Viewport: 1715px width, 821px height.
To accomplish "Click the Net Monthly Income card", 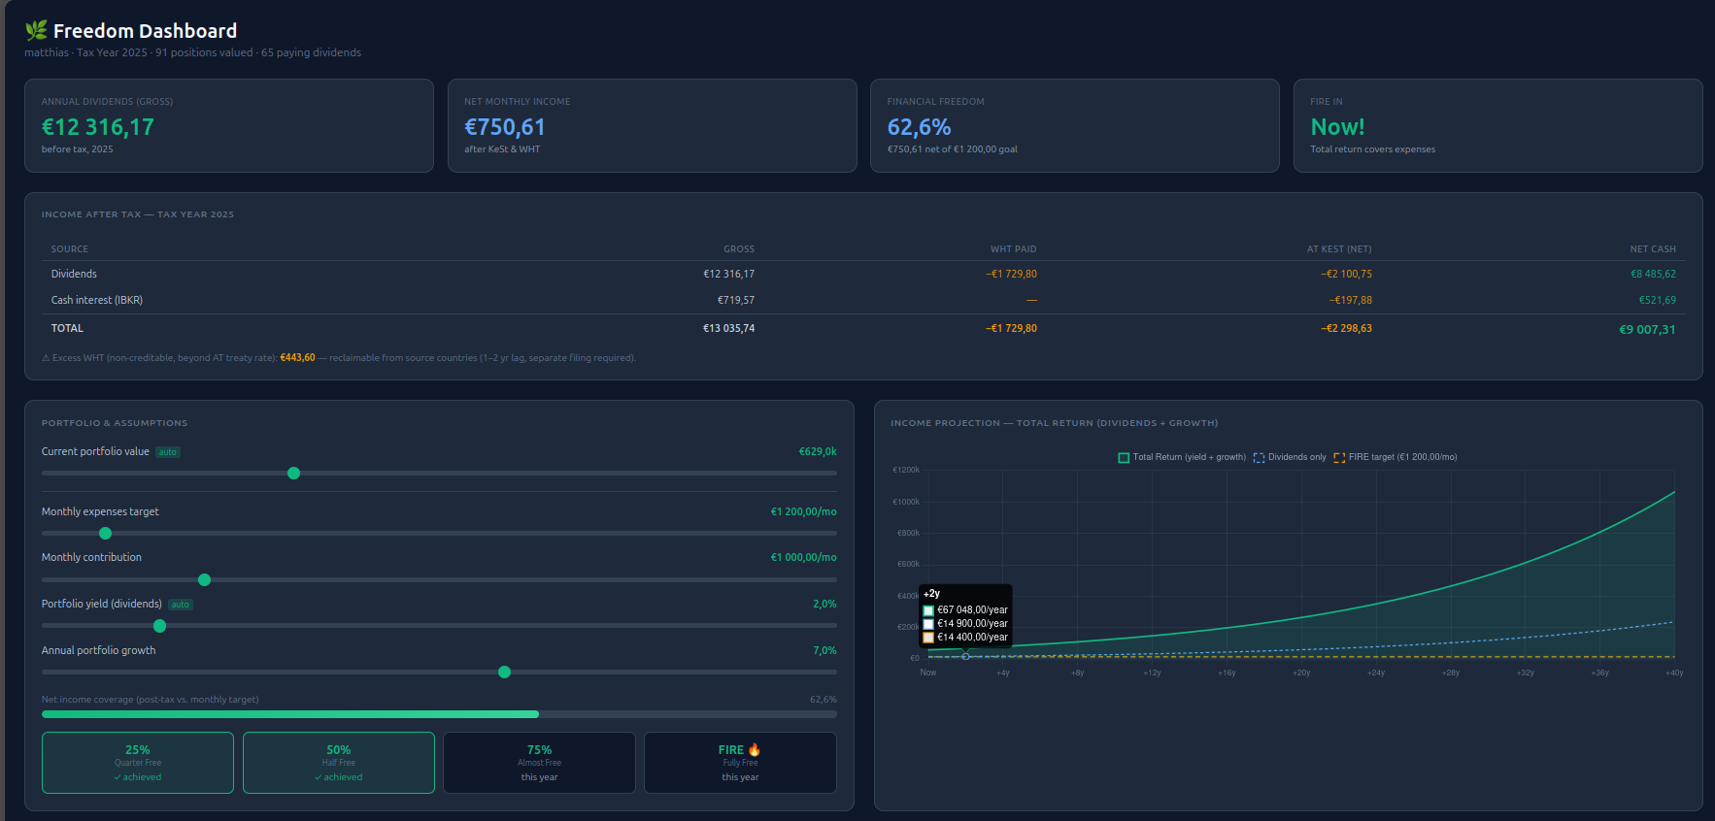I will 653,126.
